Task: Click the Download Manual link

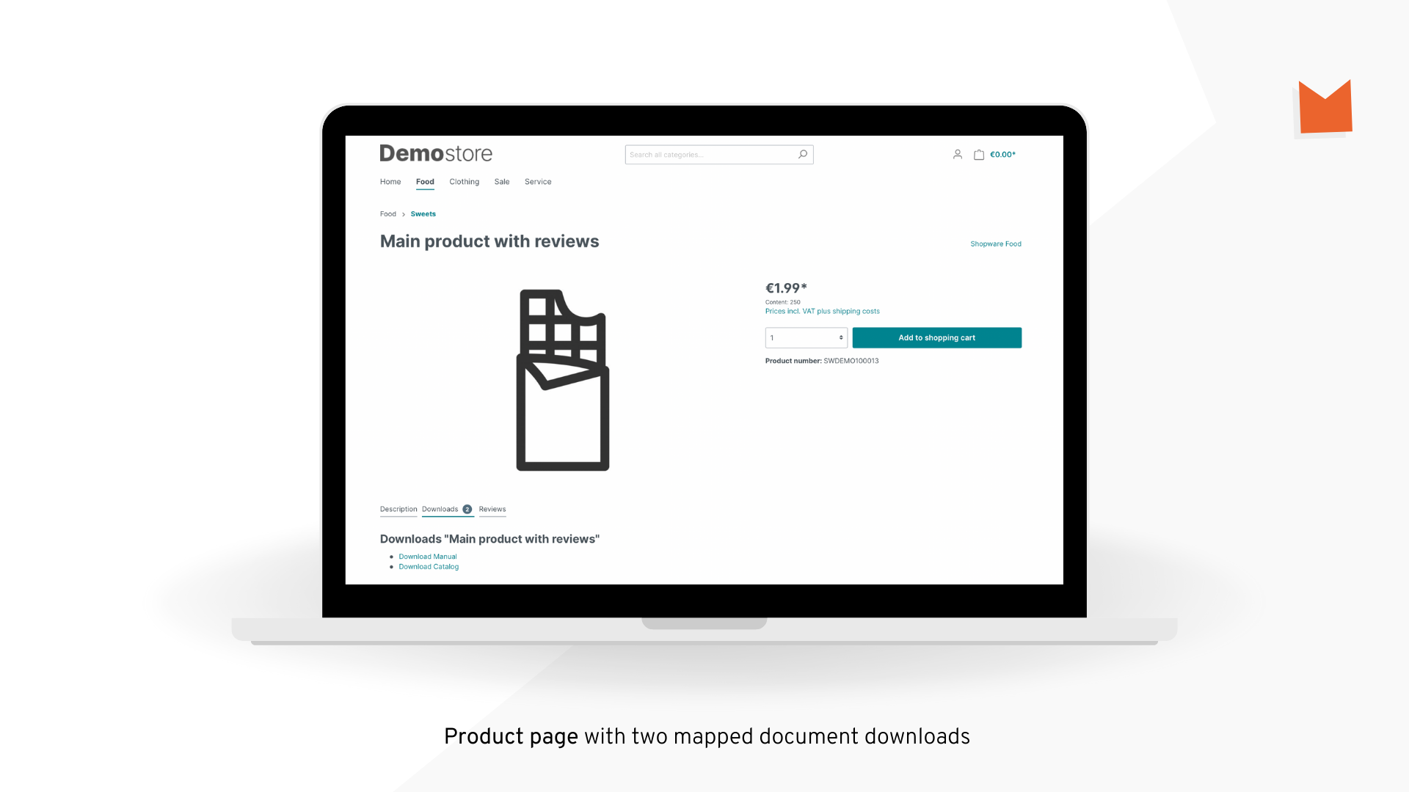Action: pyautogui.click(x=427, y=555)
